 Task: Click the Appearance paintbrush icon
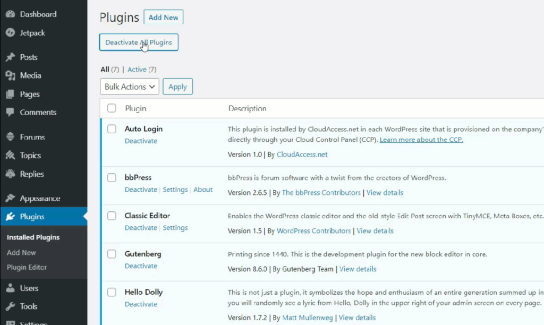[x=11, y=198]
